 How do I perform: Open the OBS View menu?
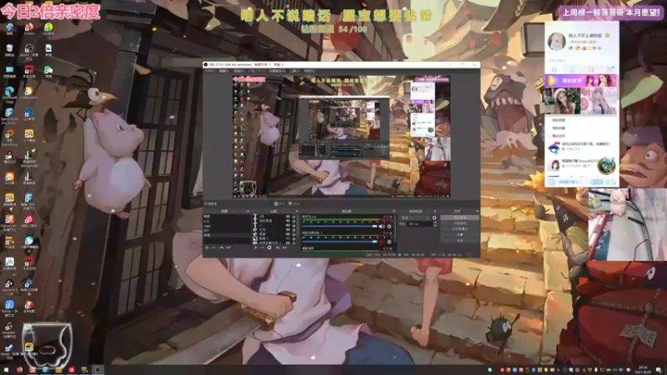click(x=238, y=71)
